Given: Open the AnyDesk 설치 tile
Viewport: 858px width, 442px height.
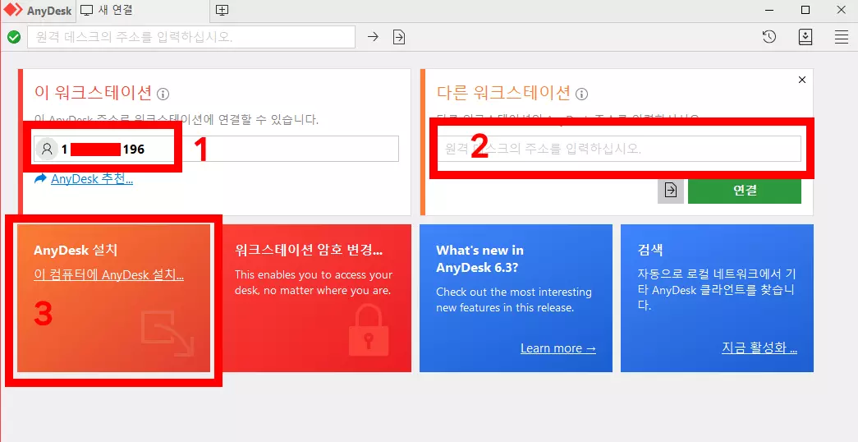Looking at the screenshot, I should [x=114, y=298].
